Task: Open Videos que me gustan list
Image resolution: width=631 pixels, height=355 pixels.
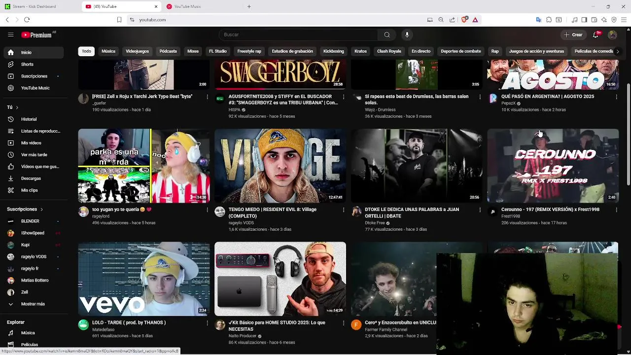Action: 34,166
